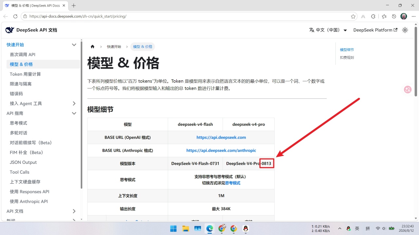Open the DeepSeek Platform external link
Viewport: 419px width, 235px height.
point(375,30)
